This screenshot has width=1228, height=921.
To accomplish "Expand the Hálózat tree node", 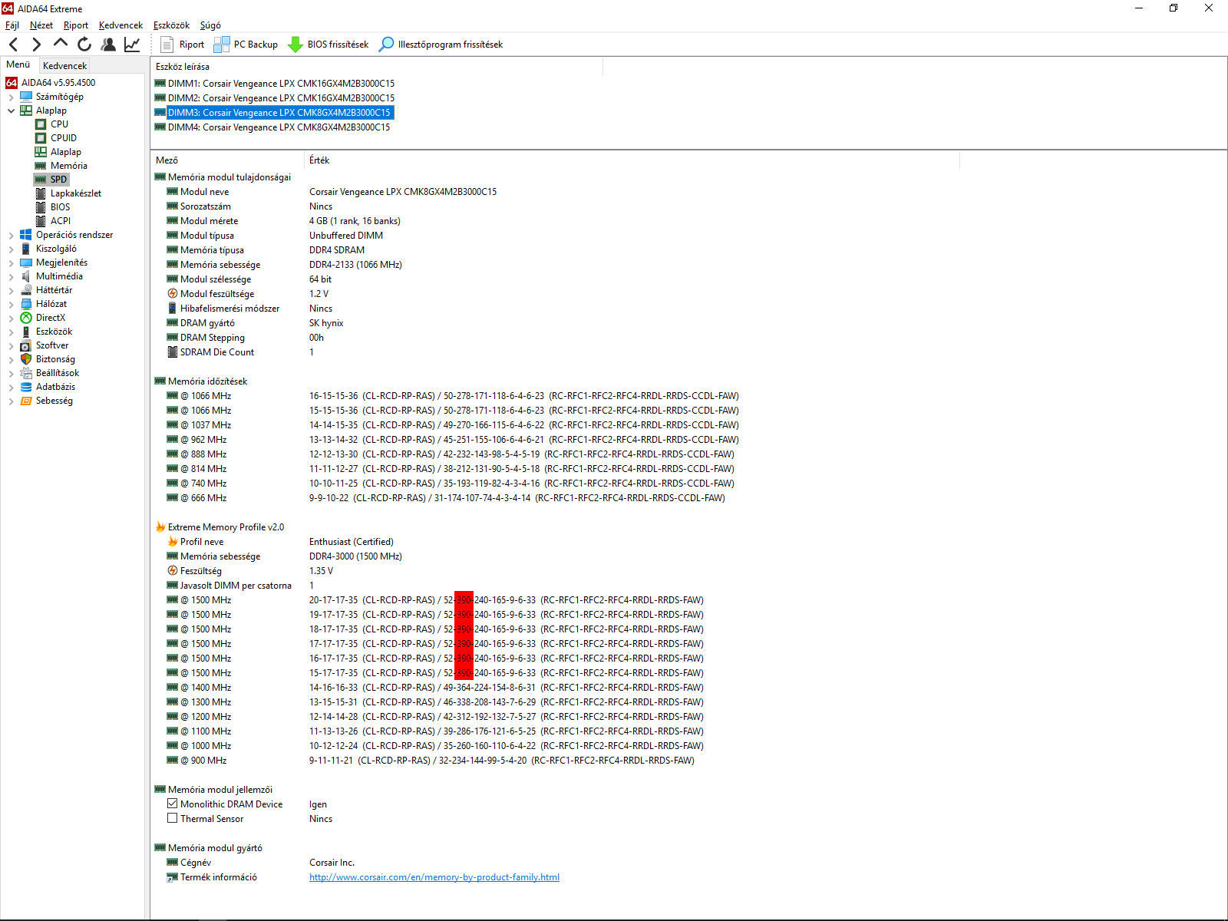I will point(11,304).
